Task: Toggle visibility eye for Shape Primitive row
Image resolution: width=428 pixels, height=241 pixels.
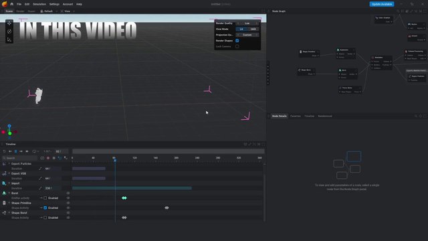Action: click(x=68, y=203)
